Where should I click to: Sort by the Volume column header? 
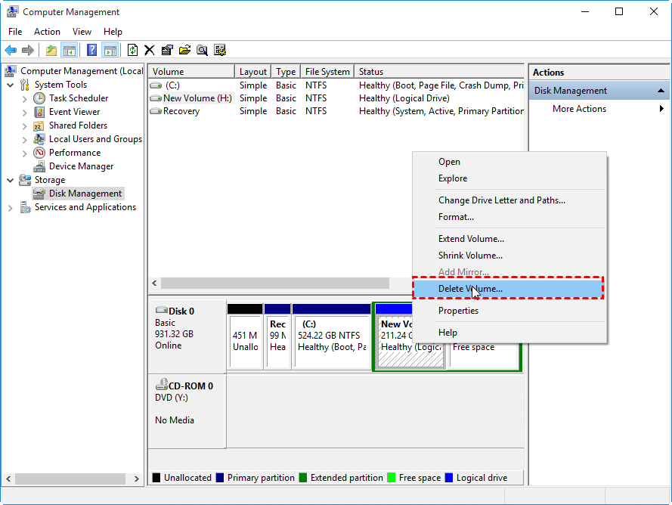click(191, 72)
